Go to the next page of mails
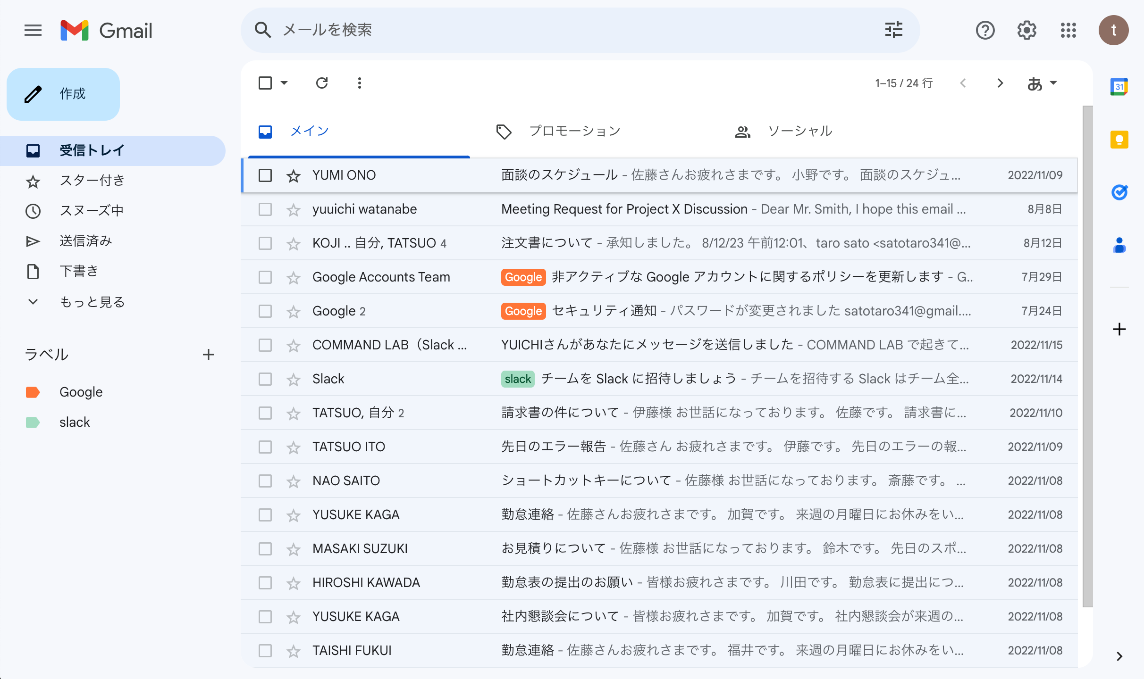The width and height of the screenshot is (1144, 679). (x=1000, y=83)
